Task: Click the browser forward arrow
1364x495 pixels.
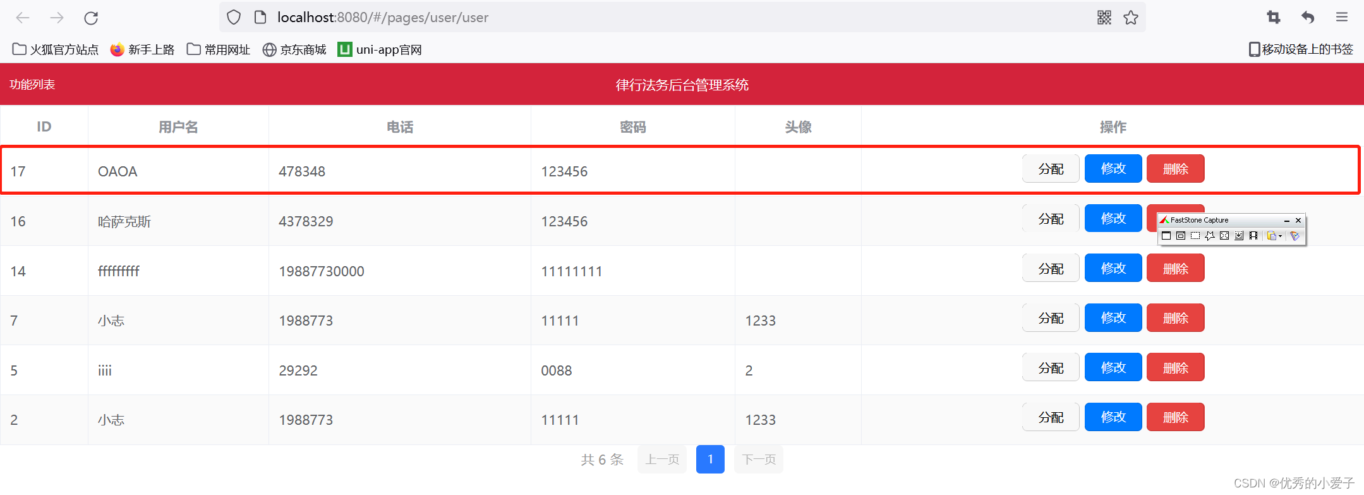Action: (x=57, y=18)
